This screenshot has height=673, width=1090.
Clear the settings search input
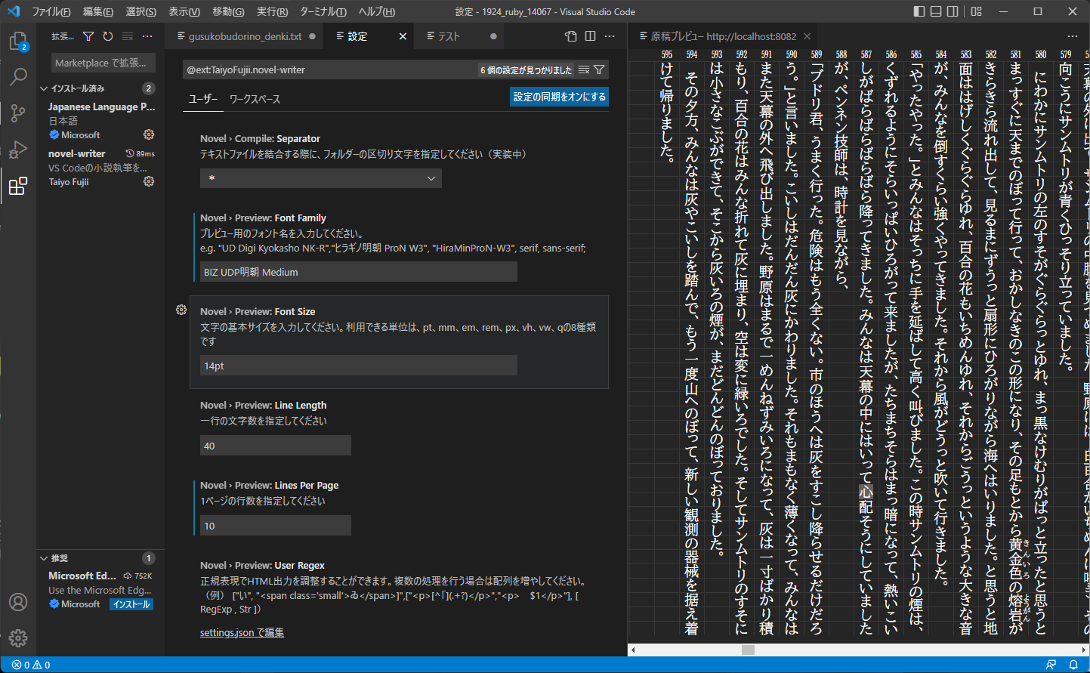(584, 69)
